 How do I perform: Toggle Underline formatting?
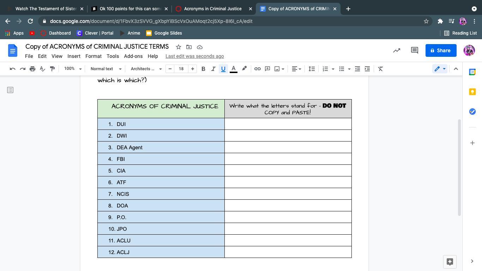tap(223, 69)
